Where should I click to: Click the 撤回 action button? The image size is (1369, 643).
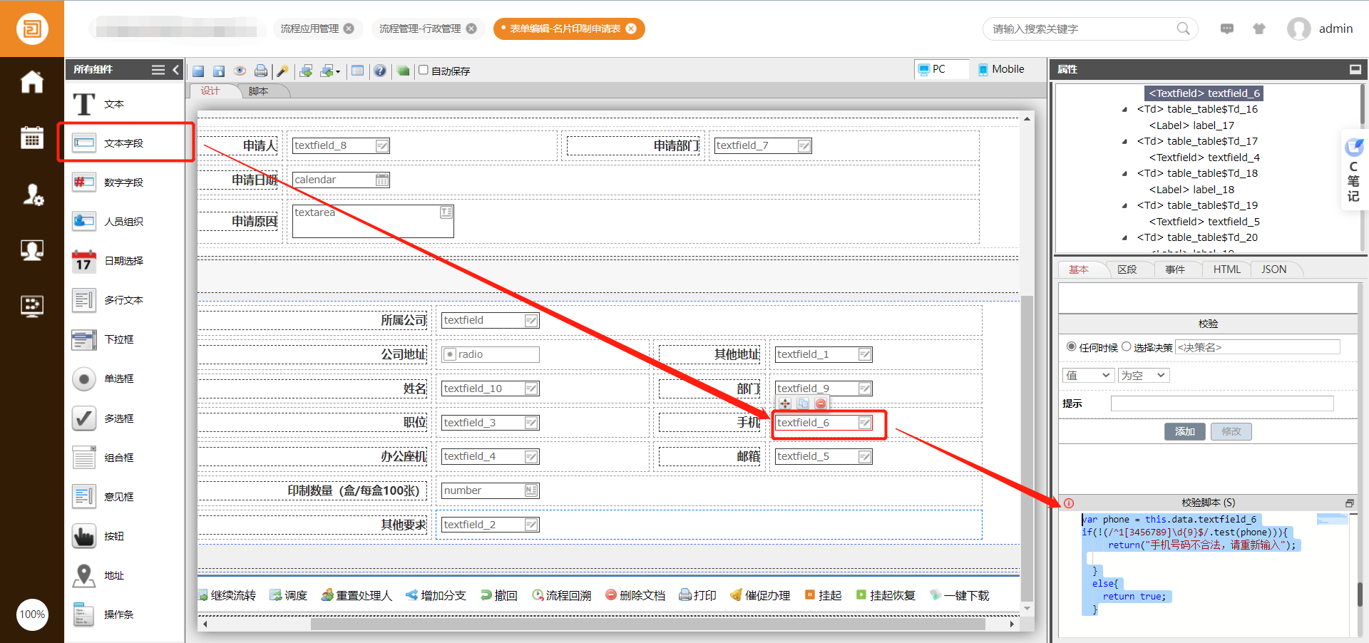pyautogui.click(x=499, y=595)
